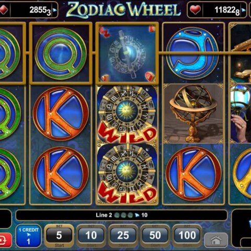Click the home icon button
The image size is (251, 251).
point(216,240)
